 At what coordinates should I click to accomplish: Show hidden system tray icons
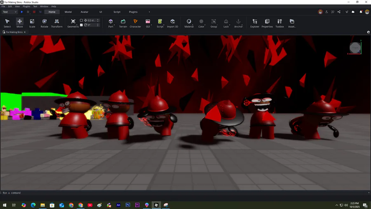(x=336, y=205)
